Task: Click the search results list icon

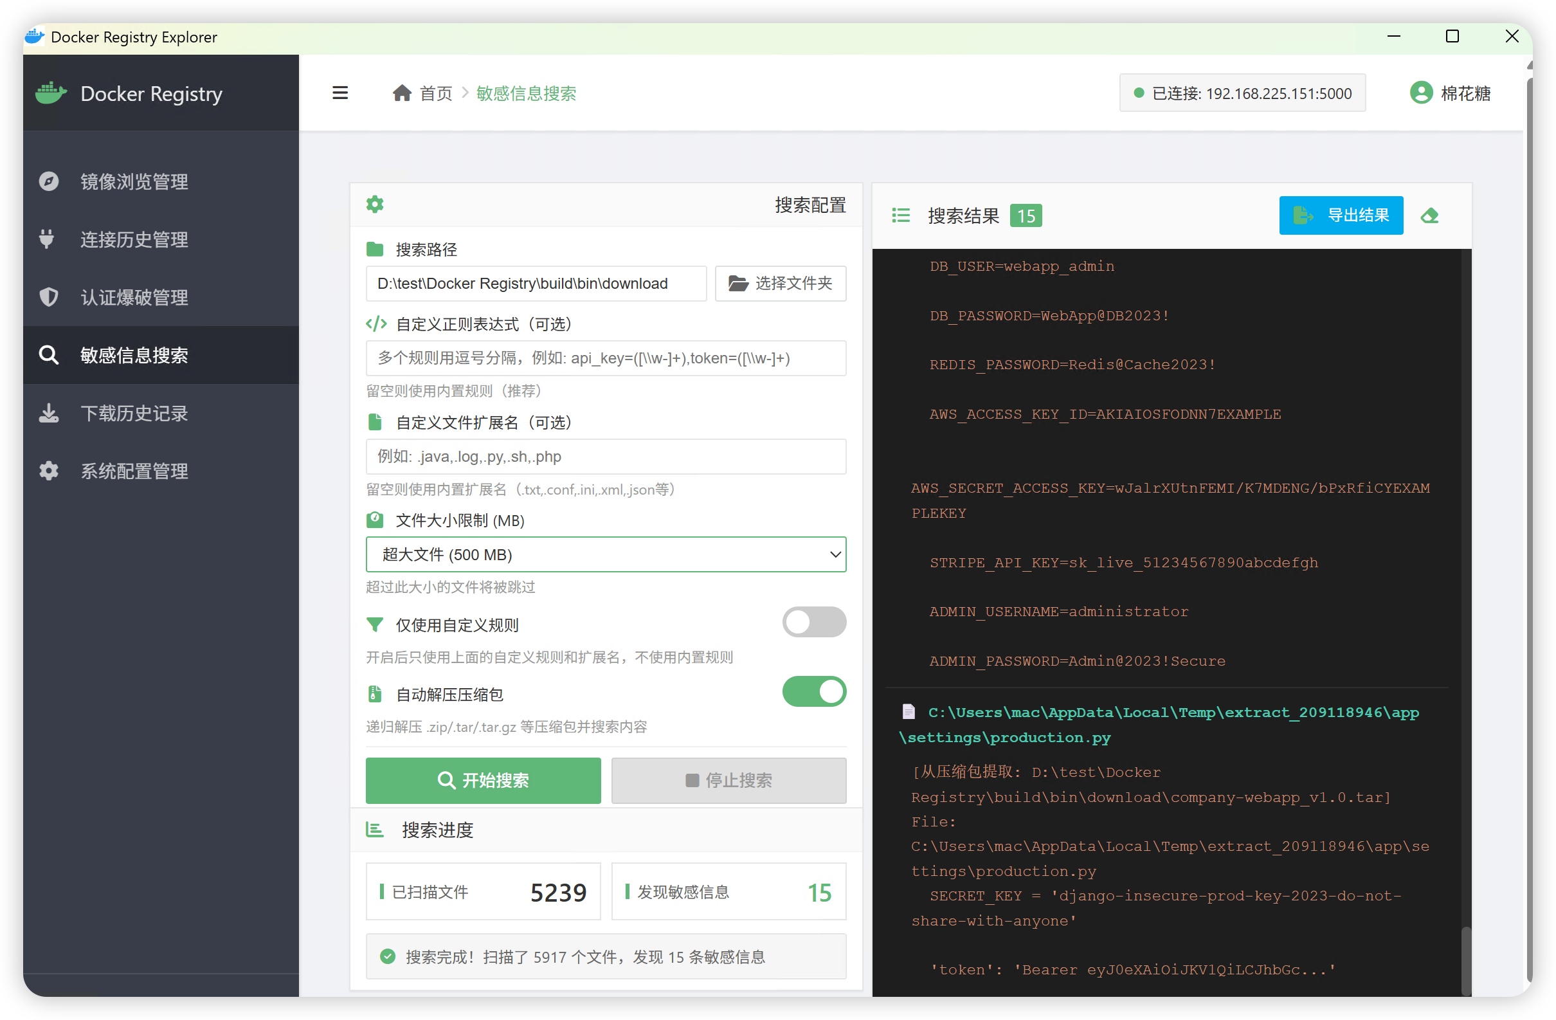Action: point(901,216)
